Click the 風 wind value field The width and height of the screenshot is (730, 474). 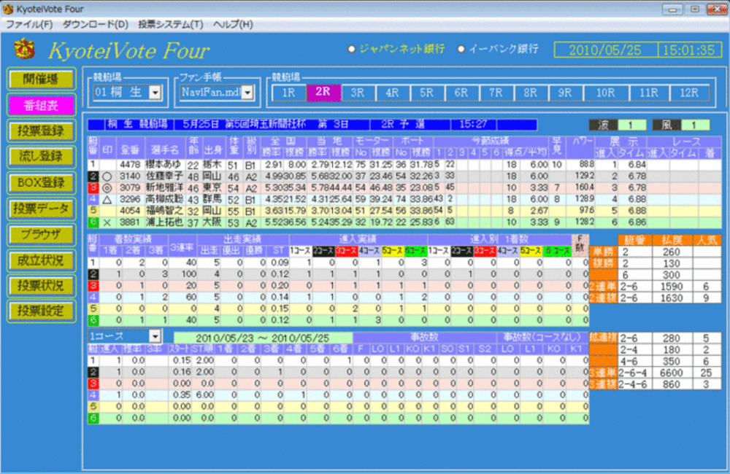695,125
